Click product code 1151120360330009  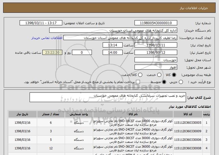188,131
